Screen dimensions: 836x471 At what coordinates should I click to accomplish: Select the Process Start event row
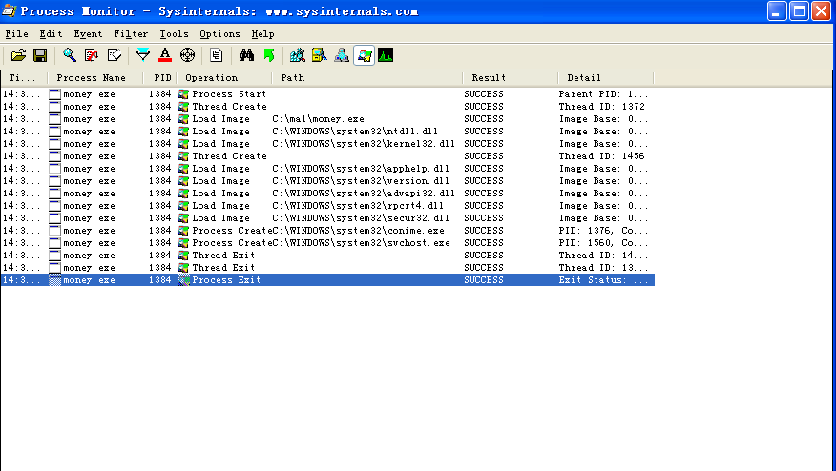click(327, 94)
